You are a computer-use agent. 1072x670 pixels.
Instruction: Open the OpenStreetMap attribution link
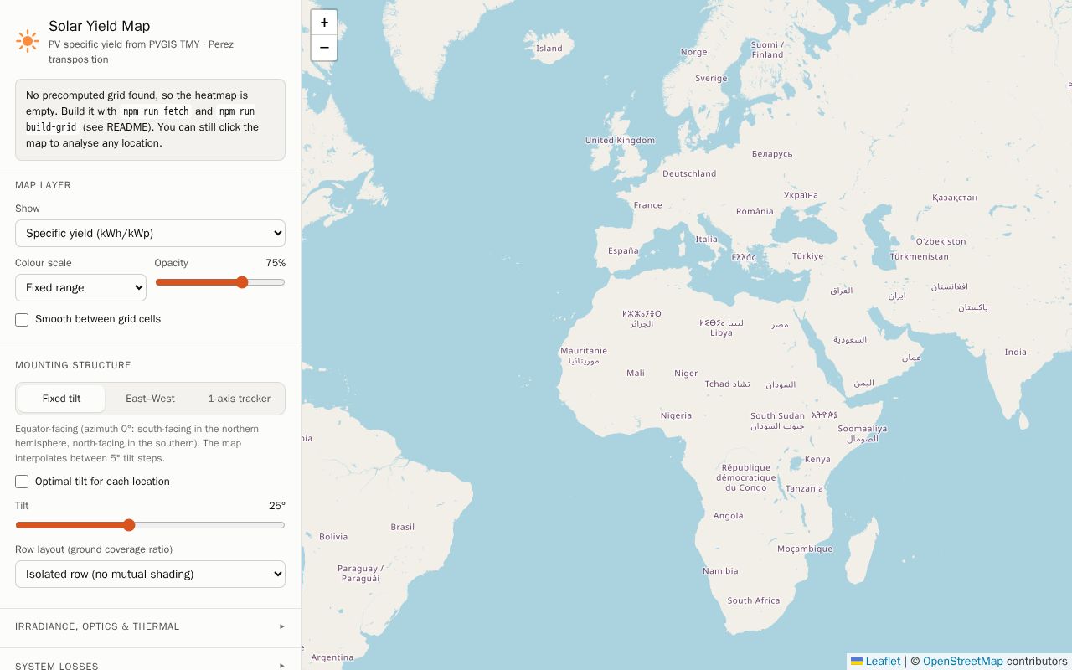(962, 662)
